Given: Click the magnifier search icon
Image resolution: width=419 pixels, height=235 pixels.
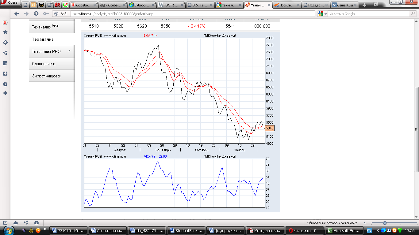Looking at the screenshot, I should 413,14.
